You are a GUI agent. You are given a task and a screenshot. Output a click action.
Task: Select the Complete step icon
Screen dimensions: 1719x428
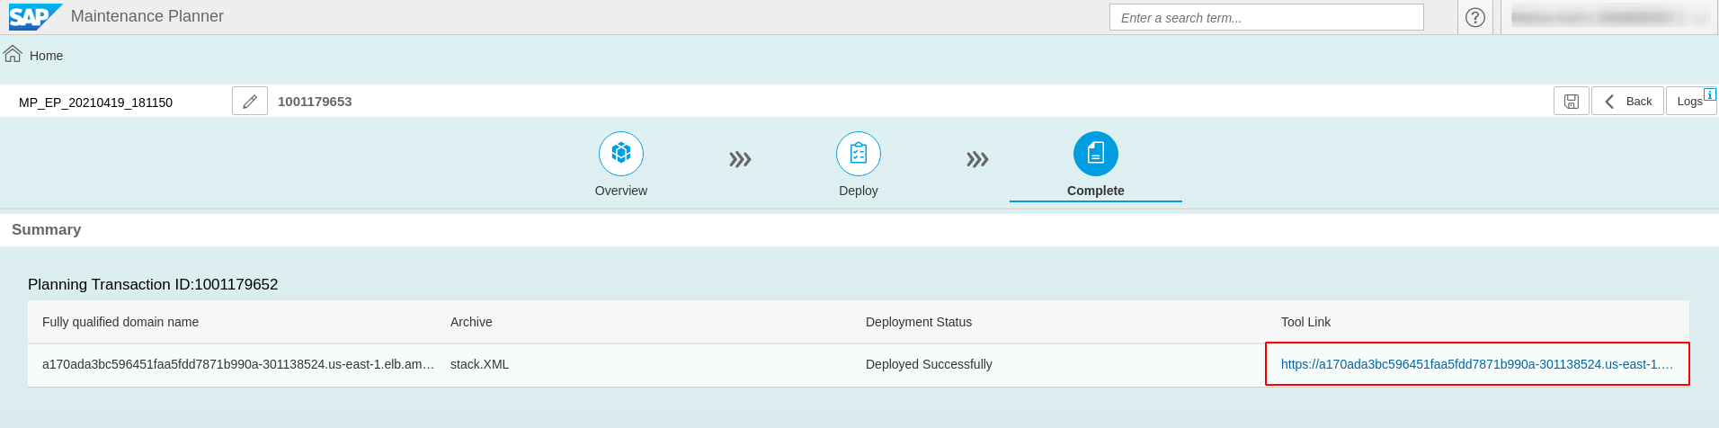[x=1096, y=154]
